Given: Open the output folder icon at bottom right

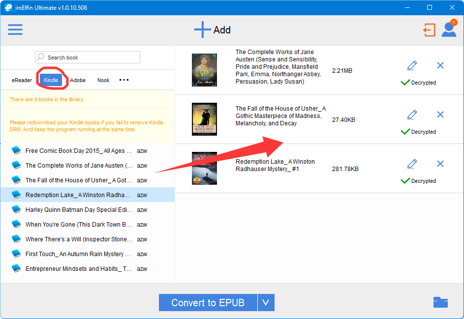Looking at the screenshot, I should pos(440,302).
